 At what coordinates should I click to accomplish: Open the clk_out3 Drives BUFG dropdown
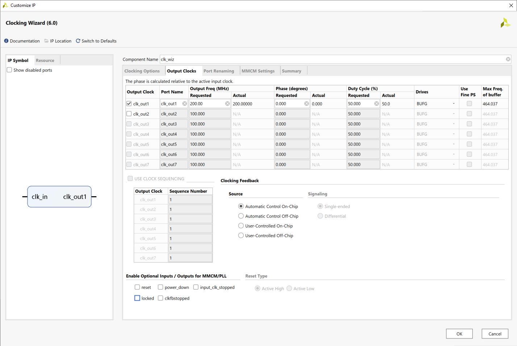coord(436,124)
